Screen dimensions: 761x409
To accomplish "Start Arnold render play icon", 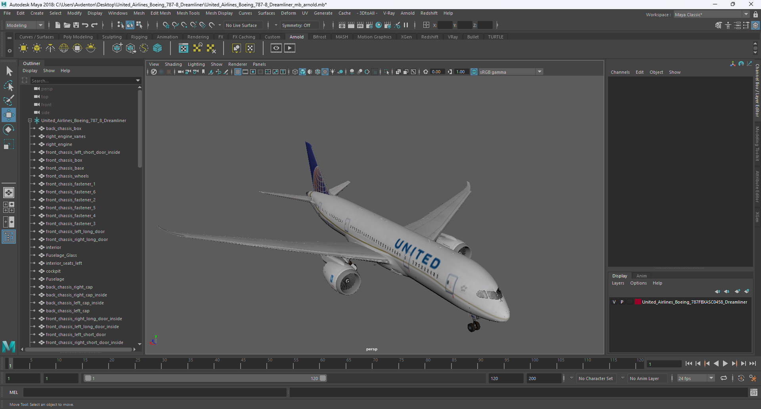I will click(290, 48).
